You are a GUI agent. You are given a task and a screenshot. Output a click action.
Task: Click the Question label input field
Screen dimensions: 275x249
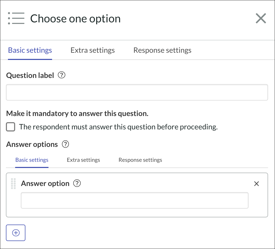pos(137,92)
